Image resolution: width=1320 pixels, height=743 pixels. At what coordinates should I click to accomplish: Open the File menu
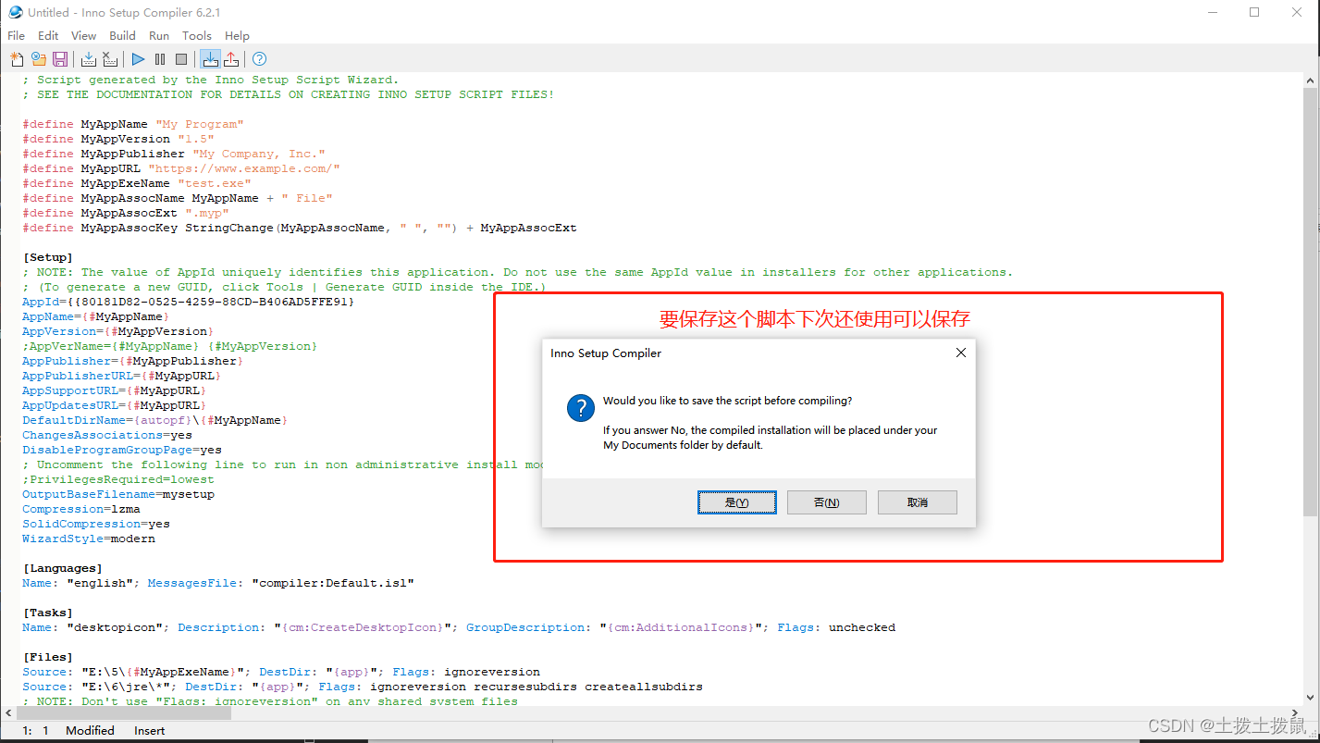tap(17, 35)
